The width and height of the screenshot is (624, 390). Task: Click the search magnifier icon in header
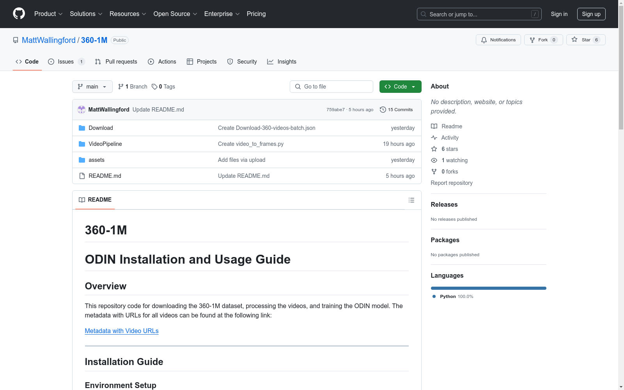pyautogui.click(x=424, y=14)
